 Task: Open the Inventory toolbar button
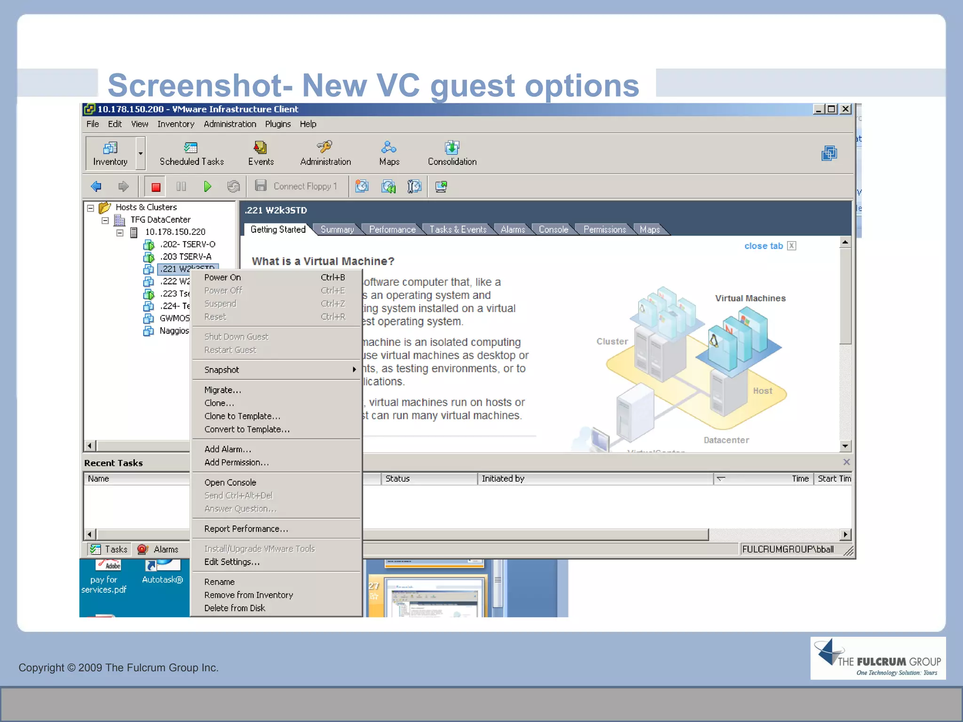click(x=111, y=153)
